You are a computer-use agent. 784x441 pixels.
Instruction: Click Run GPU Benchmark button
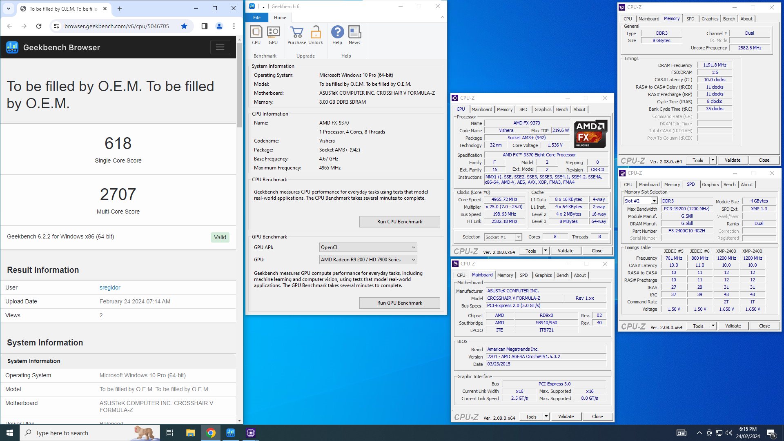point(399,303)
